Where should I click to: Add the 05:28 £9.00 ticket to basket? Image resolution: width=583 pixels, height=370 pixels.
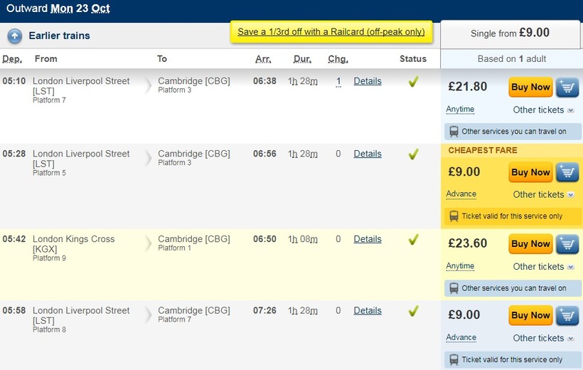pos(567,172)
